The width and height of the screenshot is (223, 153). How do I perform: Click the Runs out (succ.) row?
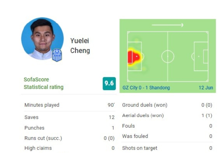[69, 138]
